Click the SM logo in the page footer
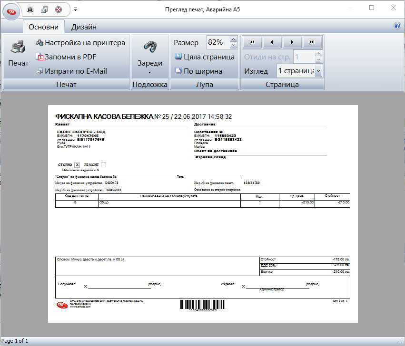The height and width of the screenshot is (346, 405). pyautogui.click(x=62, y=305)
